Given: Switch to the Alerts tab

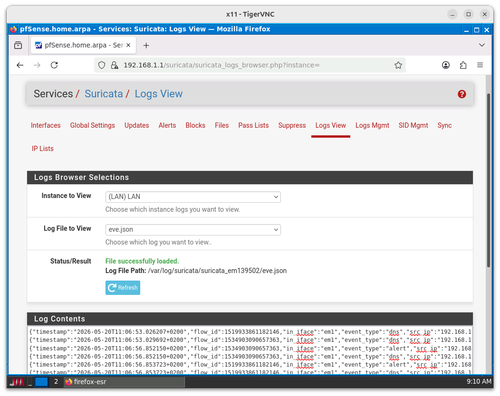Looking at the screenshot, I should [167, 125].
